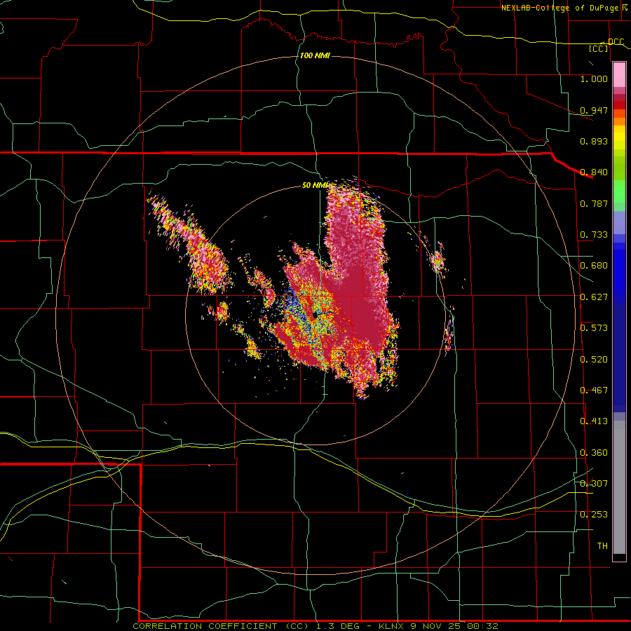Viewport: 631px width, 631px height.
Task: Click the 1.000 value on the CC scale
Action: pyautogui.click(x=594, y=79)
